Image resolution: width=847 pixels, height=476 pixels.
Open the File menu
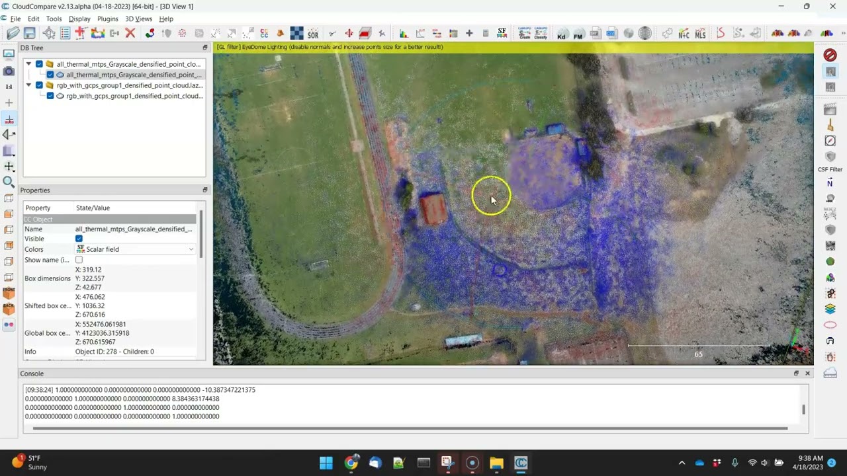(15, 19)
